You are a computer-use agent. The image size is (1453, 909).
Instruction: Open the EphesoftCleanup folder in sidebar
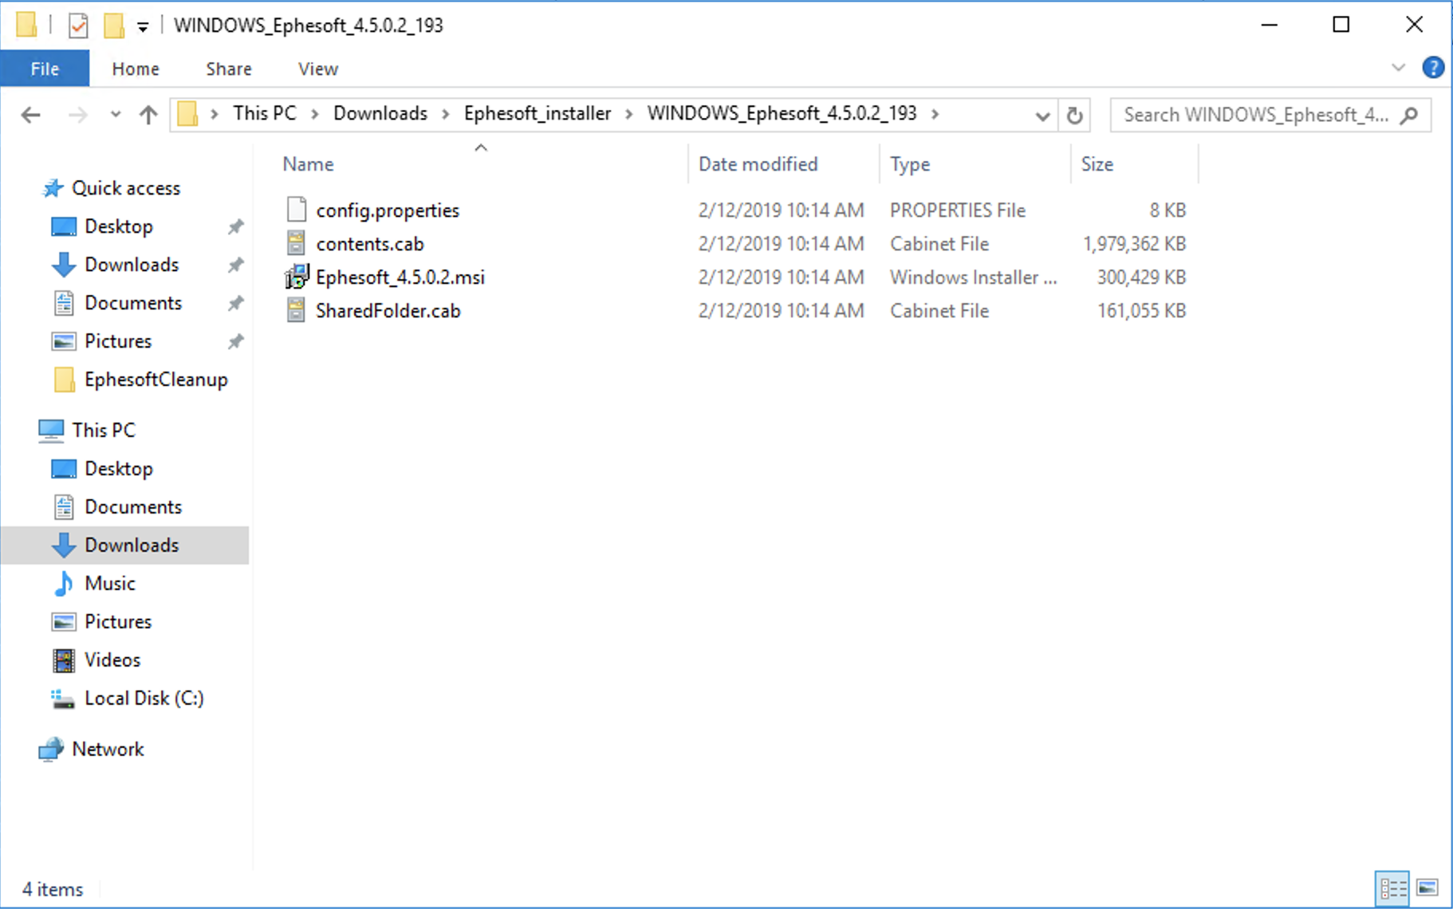[156, 380]
